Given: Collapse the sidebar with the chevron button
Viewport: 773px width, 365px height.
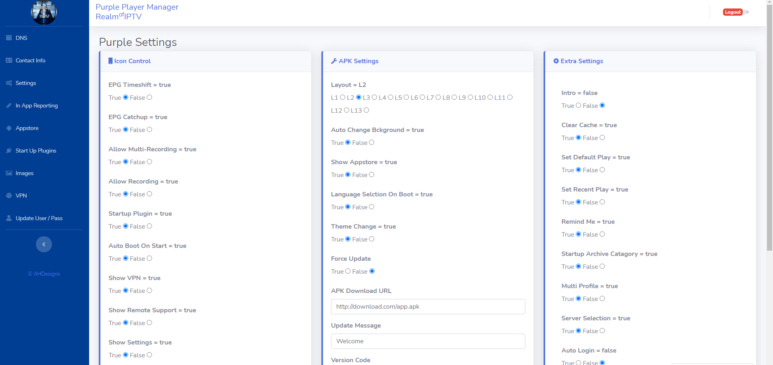Looking at the screenshot, I should point(44,244).
